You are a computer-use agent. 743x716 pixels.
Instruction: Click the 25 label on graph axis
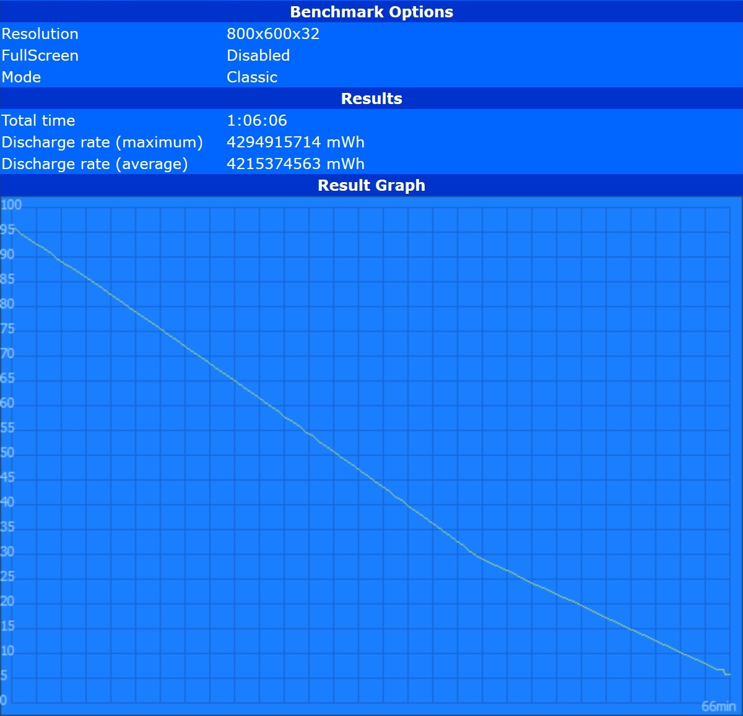coord(7,577)
